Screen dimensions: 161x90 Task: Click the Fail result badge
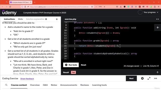pos(73,72)
